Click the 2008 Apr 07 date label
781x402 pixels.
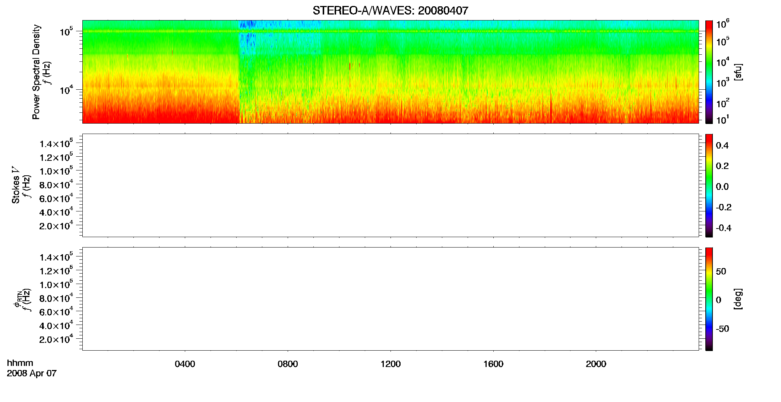point(32,373)
